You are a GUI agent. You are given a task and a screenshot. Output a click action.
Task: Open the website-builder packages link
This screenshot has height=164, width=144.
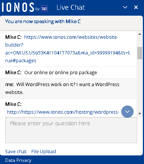coord(68,49)
